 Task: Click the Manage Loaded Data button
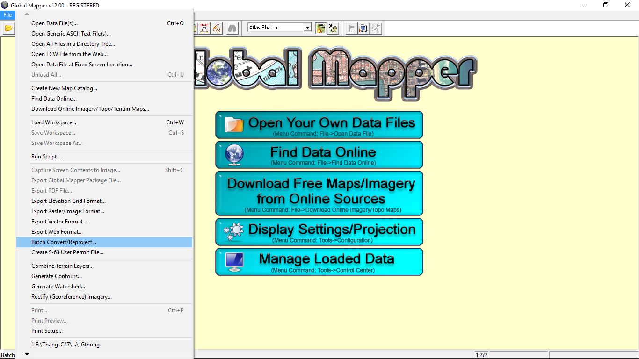[x=319, y=262]
